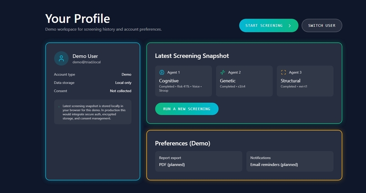The height and width of the screenshot is (193, 366).
Task: Click the Account type value Demo
Action: (x=126, y=74)
